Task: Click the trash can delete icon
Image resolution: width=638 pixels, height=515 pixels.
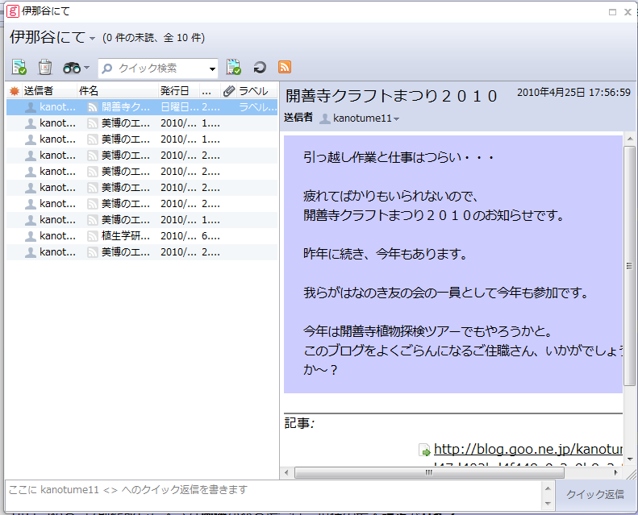Action: pyautogui.click(x=45, y=68)
